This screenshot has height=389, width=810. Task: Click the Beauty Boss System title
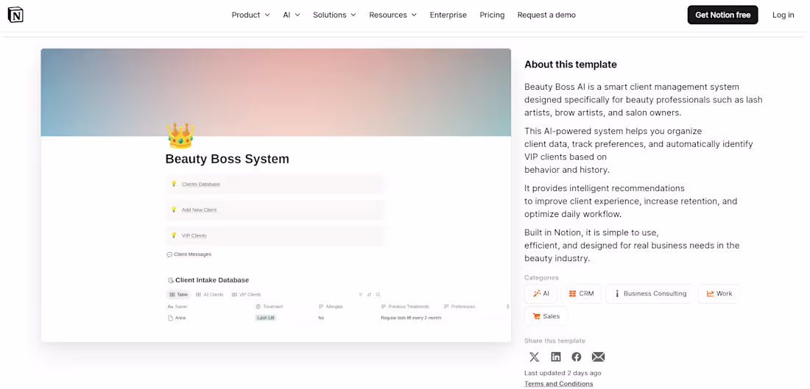228,159
